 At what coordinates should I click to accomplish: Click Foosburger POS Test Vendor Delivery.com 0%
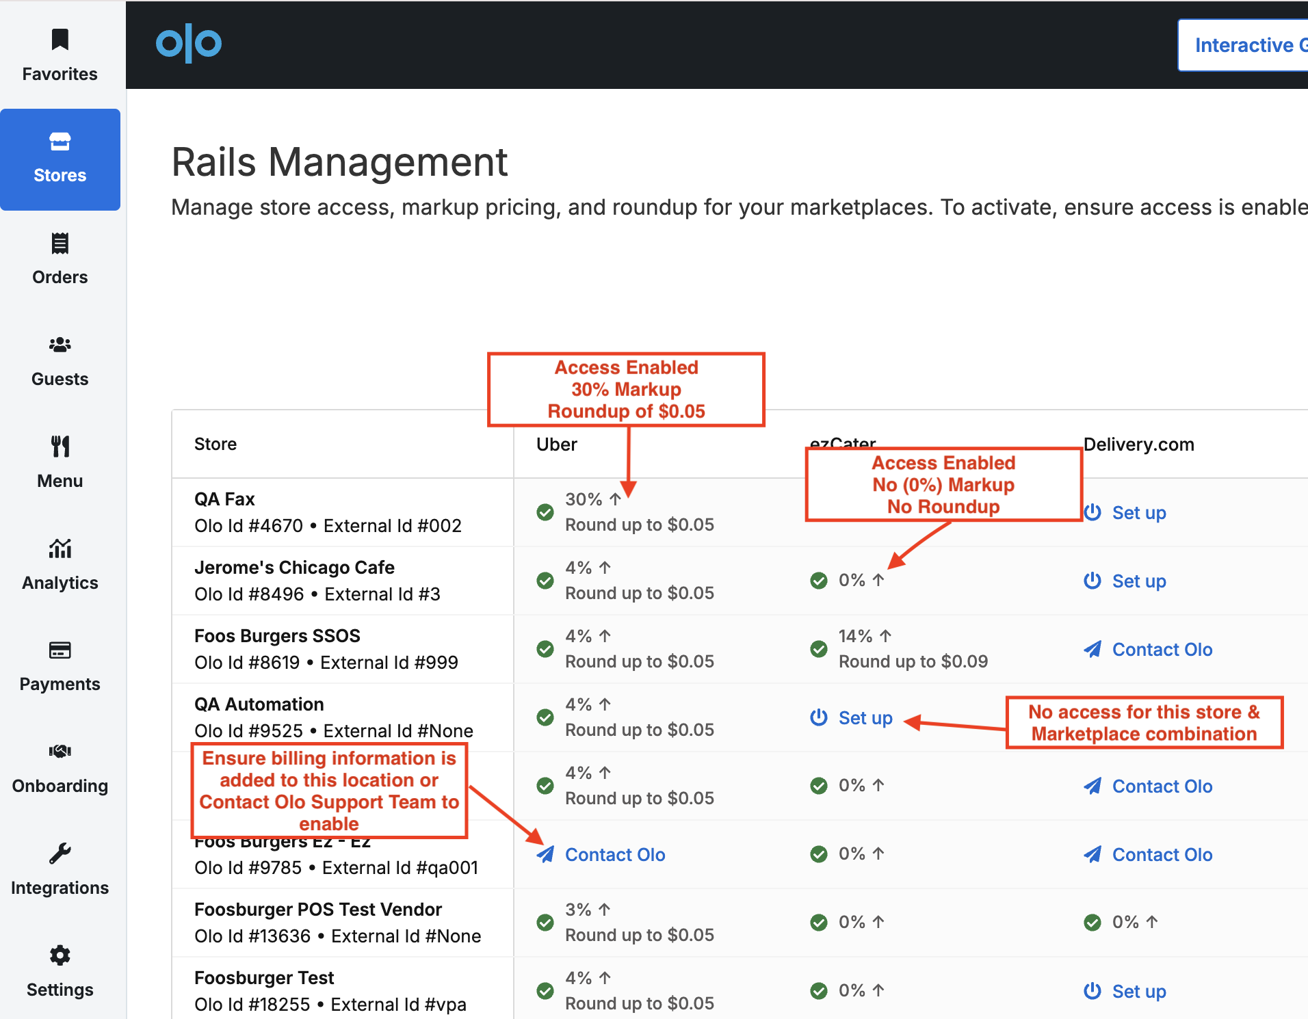pos(1135,922)
